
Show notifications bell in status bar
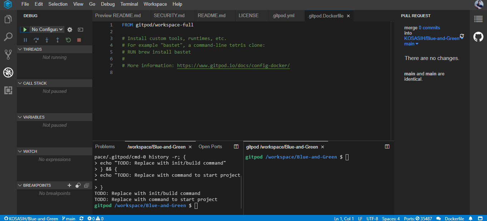471,219
